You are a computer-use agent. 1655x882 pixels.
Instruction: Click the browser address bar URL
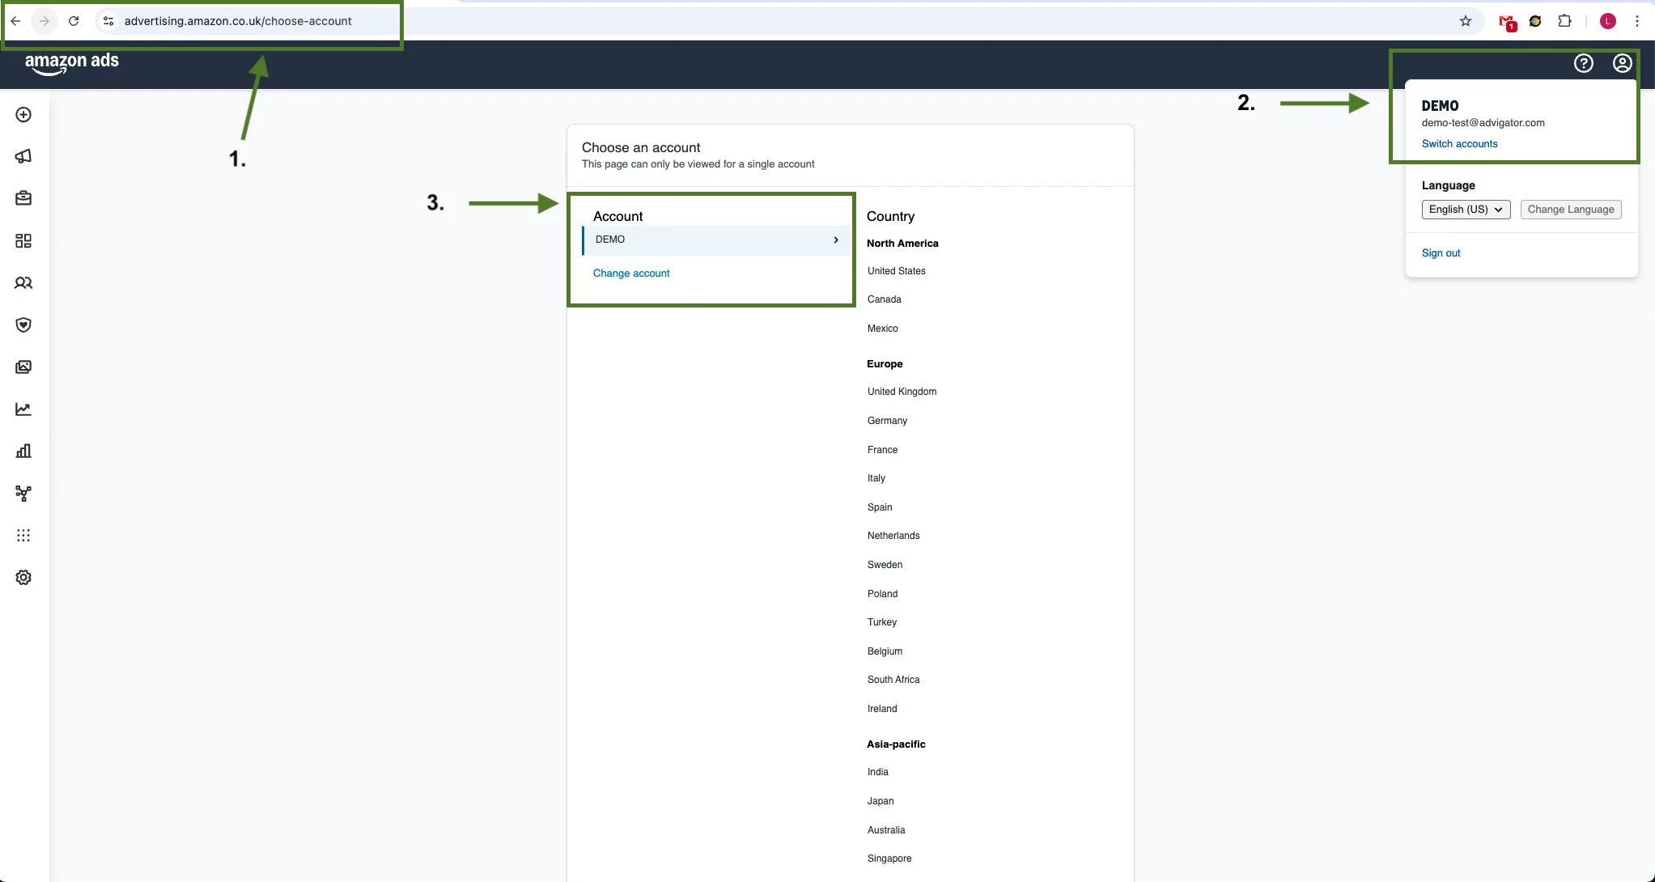(238, 21)
